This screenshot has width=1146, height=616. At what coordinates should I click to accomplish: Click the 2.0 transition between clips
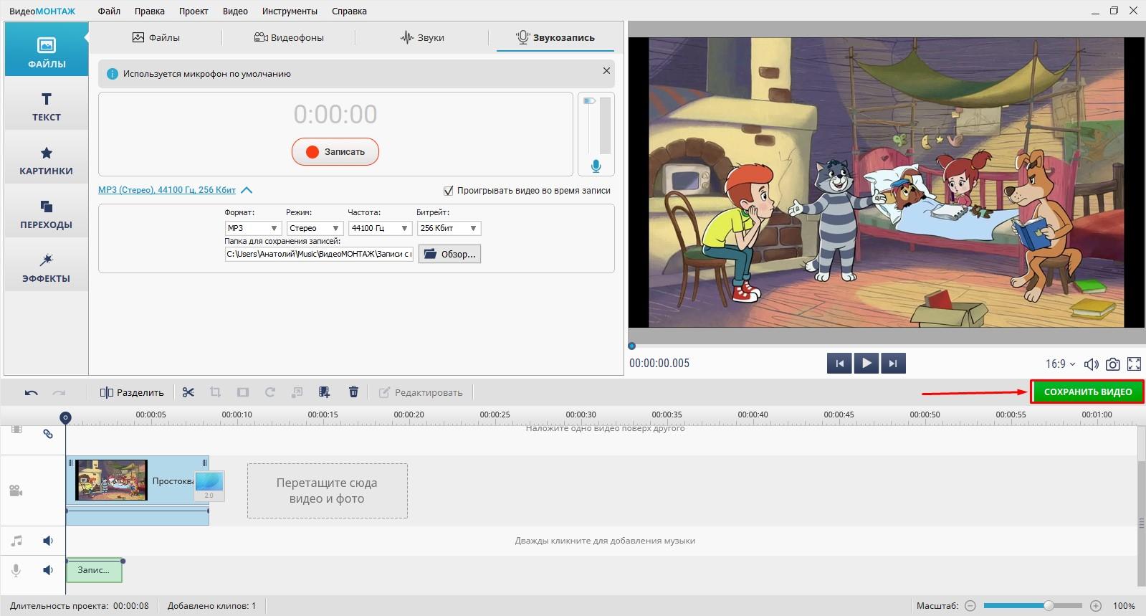pyautogui.click(x=209, y=485)
